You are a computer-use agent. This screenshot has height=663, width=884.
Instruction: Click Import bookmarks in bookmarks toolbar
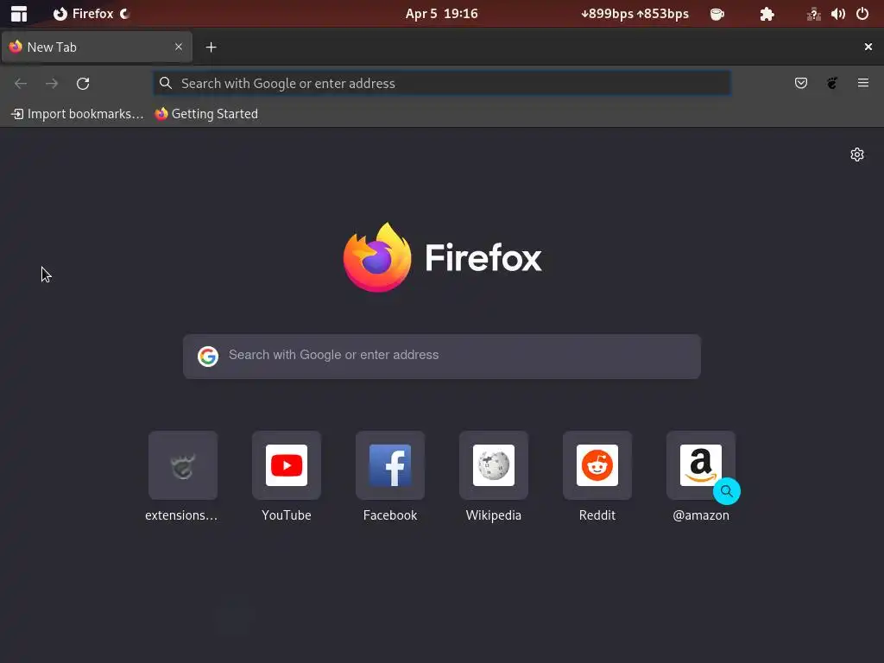(x=77, y=114)
